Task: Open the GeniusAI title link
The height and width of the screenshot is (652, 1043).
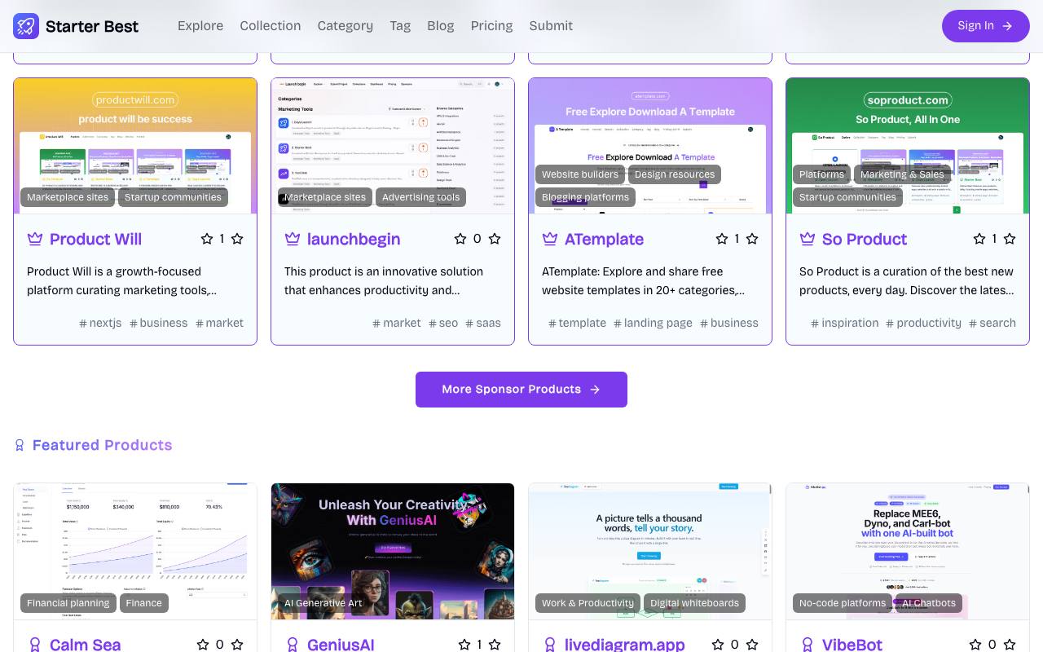Action: click(x=341, y=645)
